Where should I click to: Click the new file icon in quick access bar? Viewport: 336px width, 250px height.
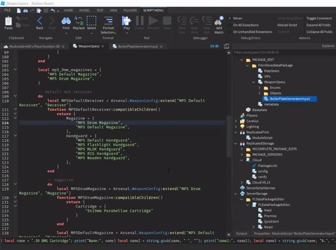[x=19, y=10]
